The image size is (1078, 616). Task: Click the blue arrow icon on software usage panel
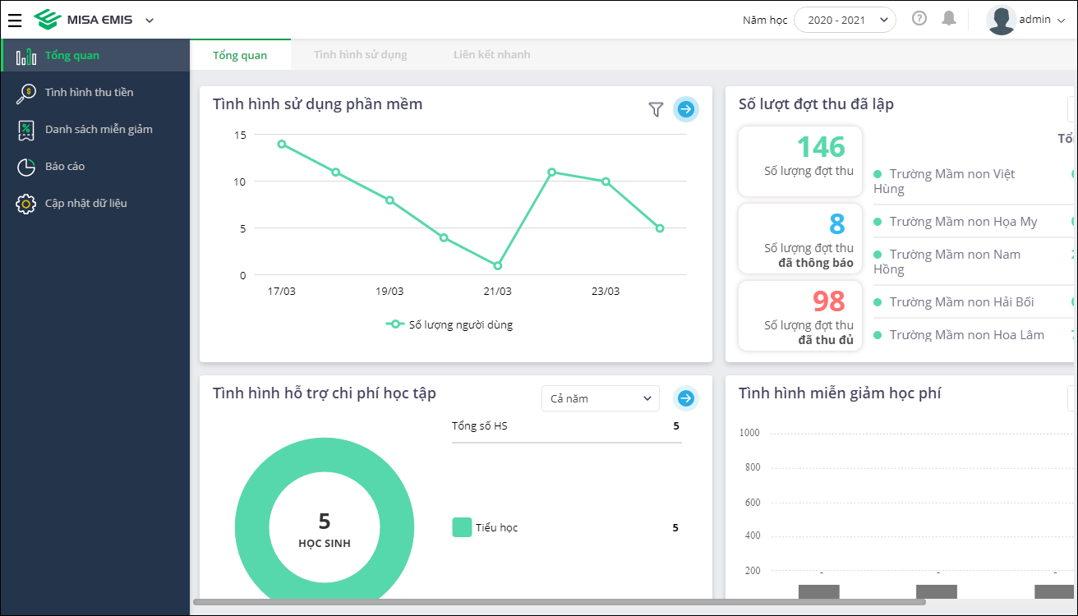[x=686, y=108]
